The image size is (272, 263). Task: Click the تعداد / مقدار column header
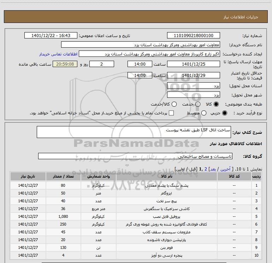[x=63, y=176]
